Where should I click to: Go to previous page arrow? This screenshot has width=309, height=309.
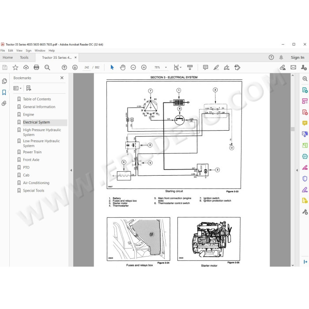(x=64, y=68)
